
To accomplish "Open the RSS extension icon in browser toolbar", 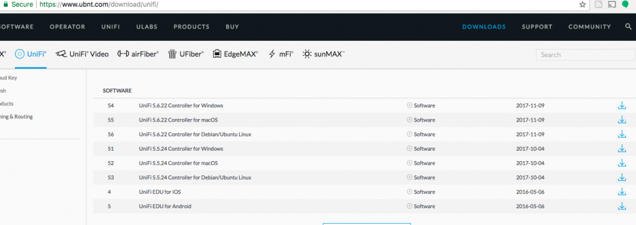I will tap(598, 4).
